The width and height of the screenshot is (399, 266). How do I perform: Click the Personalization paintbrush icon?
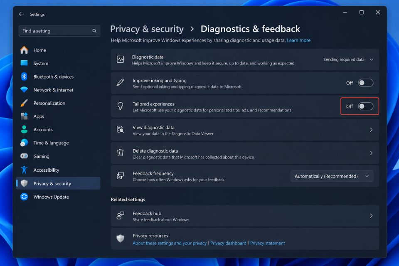(24, 103)
